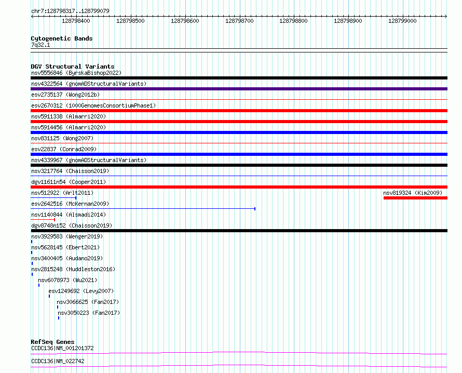
Task: Click nsv512922 (Arlt2011) label
Action: [x=62, y=193]
